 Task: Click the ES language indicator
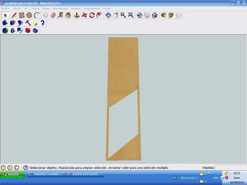174,178
